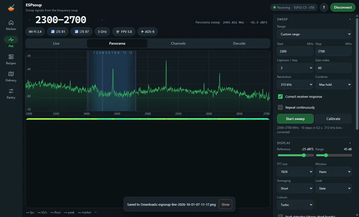Select the 5 GHz band preset
This screenshot has height=217, width=359.
(x=102, y=32)
